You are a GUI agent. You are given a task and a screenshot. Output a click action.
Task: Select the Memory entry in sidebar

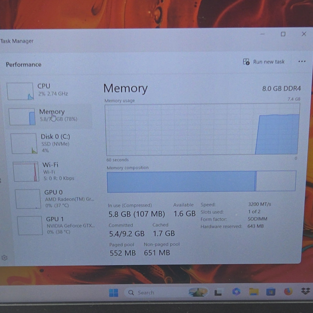point(50,117)
